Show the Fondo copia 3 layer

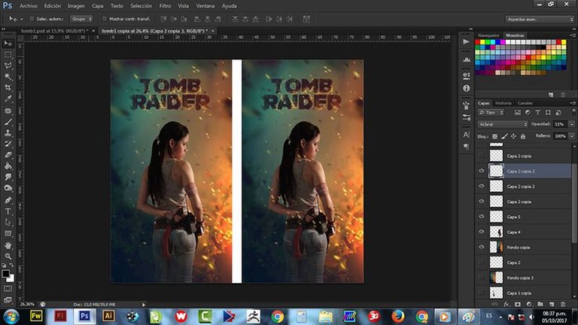pyautogui.click(x=482, y=278)
